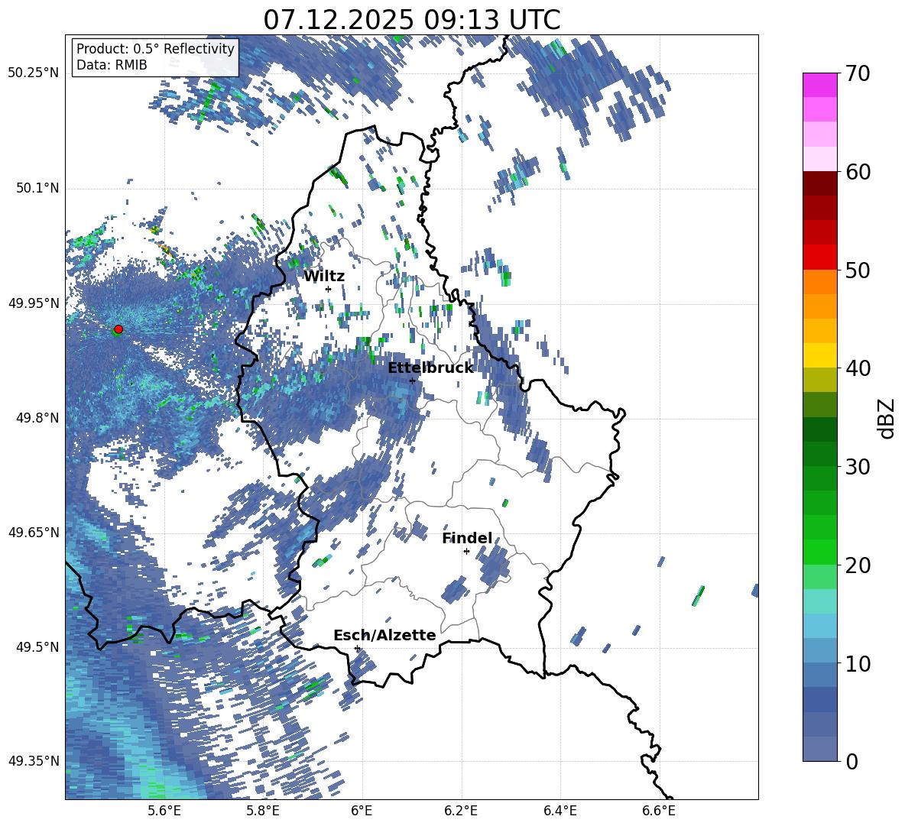The image size is (905, 826).
Task: Click the magenta top swatch of the colorbar
Action: click(819, 85)
